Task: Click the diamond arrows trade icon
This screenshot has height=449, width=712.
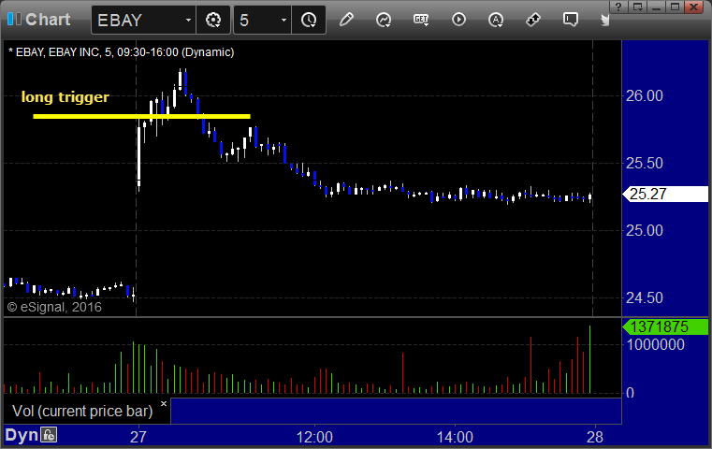Action: (533, 20)
